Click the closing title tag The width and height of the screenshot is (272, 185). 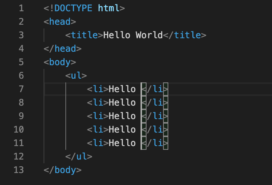point(185,35)
